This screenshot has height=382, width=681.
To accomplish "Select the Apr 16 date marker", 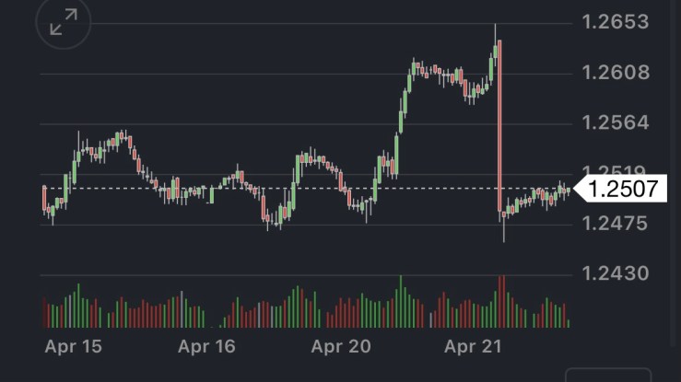I will 206,347.
